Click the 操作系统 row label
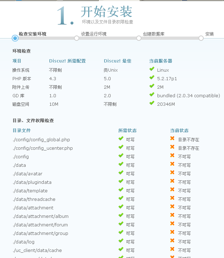224x258 pixels. [x=21, y=70]
